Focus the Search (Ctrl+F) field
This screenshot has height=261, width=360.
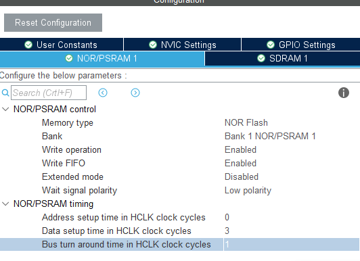[49, 93]
